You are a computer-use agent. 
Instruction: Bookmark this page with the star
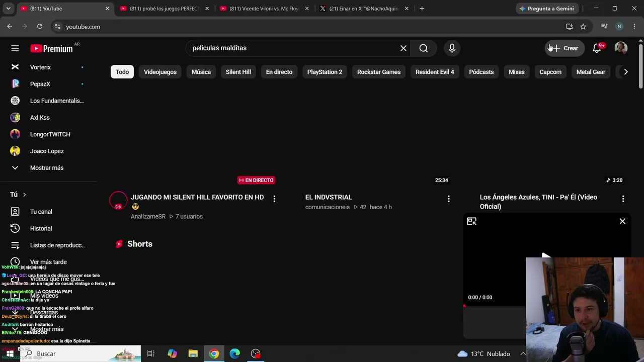point(583,27)
